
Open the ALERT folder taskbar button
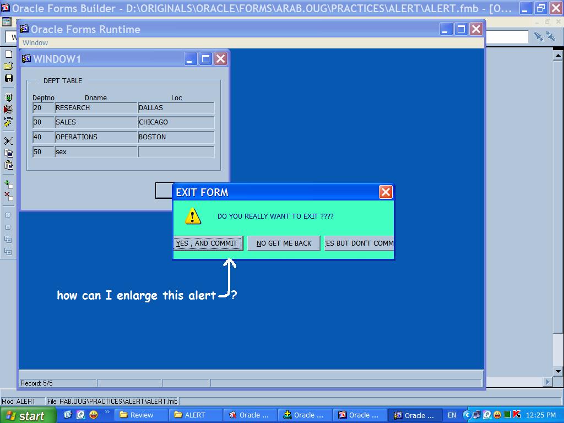(196, 415)
